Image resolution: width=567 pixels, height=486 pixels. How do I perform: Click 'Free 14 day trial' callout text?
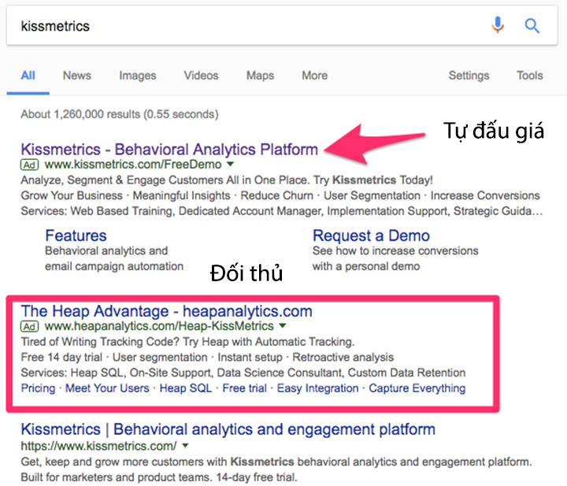point(61,358)
